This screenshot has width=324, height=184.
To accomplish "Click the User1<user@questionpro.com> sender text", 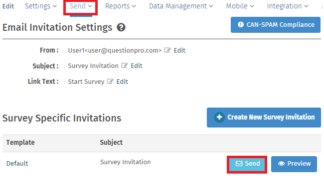I will [115, 51].
